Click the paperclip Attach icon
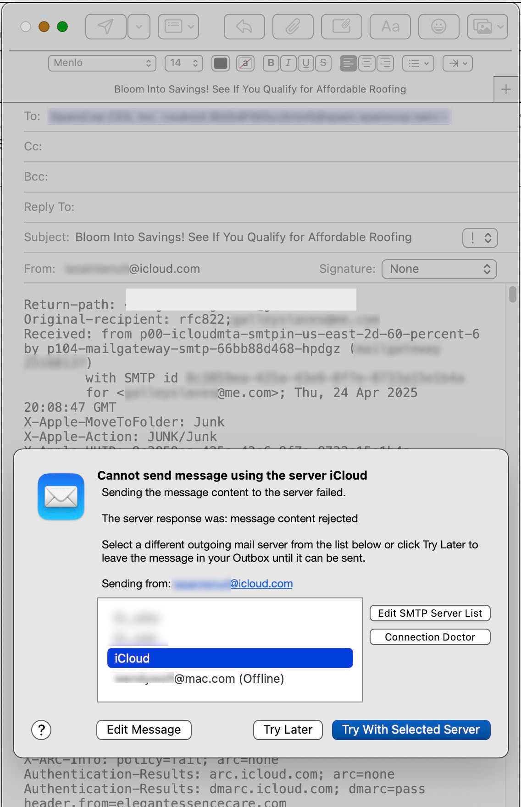Viewport: 521px width, 807px height. click(293, 27)
